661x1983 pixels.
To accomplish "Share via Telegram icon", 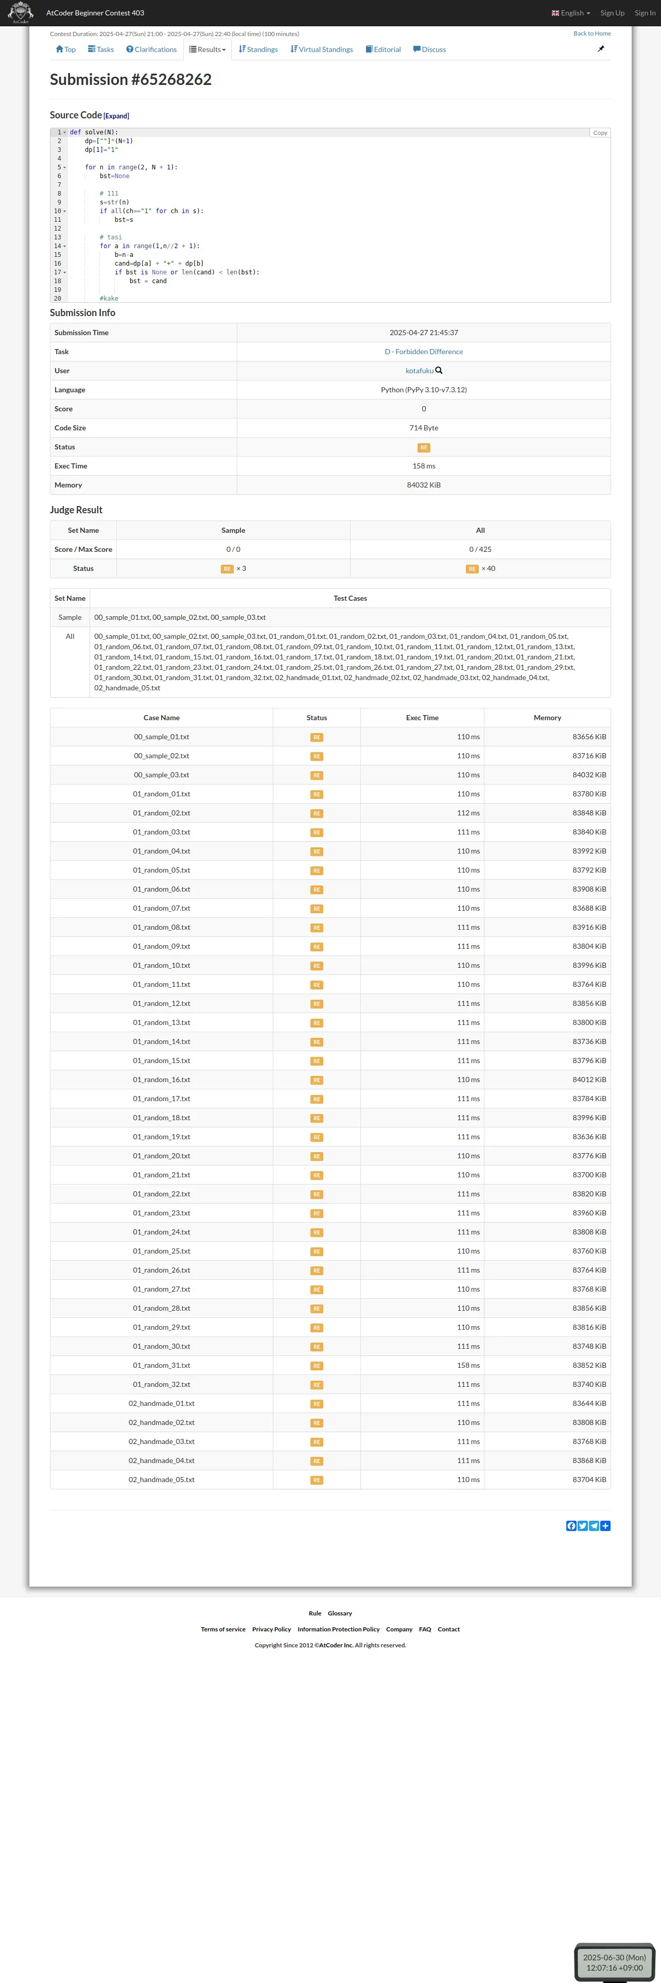I will click(594, 1525).
